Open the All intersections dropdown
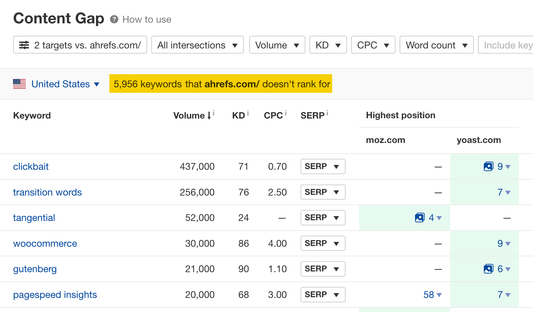This screenshot has width=533, height=312. (197, 45)
